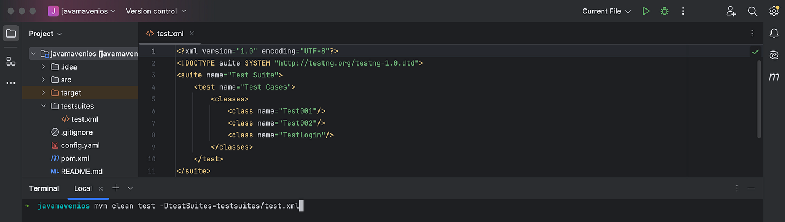This screenshot has width=785, height=222.
Task: Open the AI Assistant spiral icon
Action: point(774,55)
